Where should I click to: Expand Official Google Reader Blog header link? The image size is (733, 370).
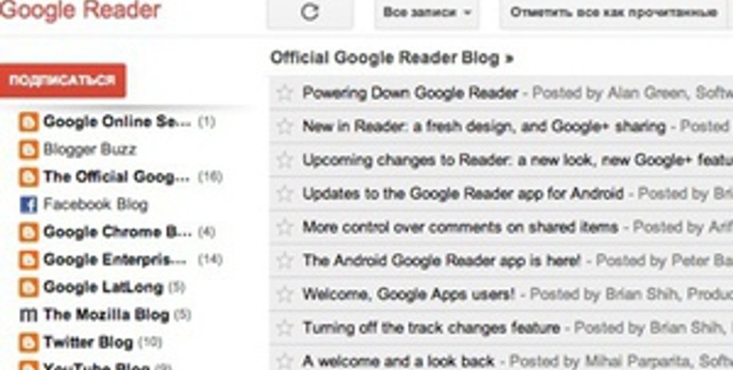[x=391, y=58]
